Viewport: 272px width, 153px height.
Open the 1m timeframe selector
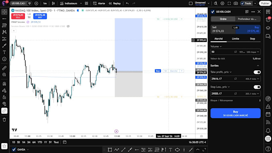click(x=45, y=3)
